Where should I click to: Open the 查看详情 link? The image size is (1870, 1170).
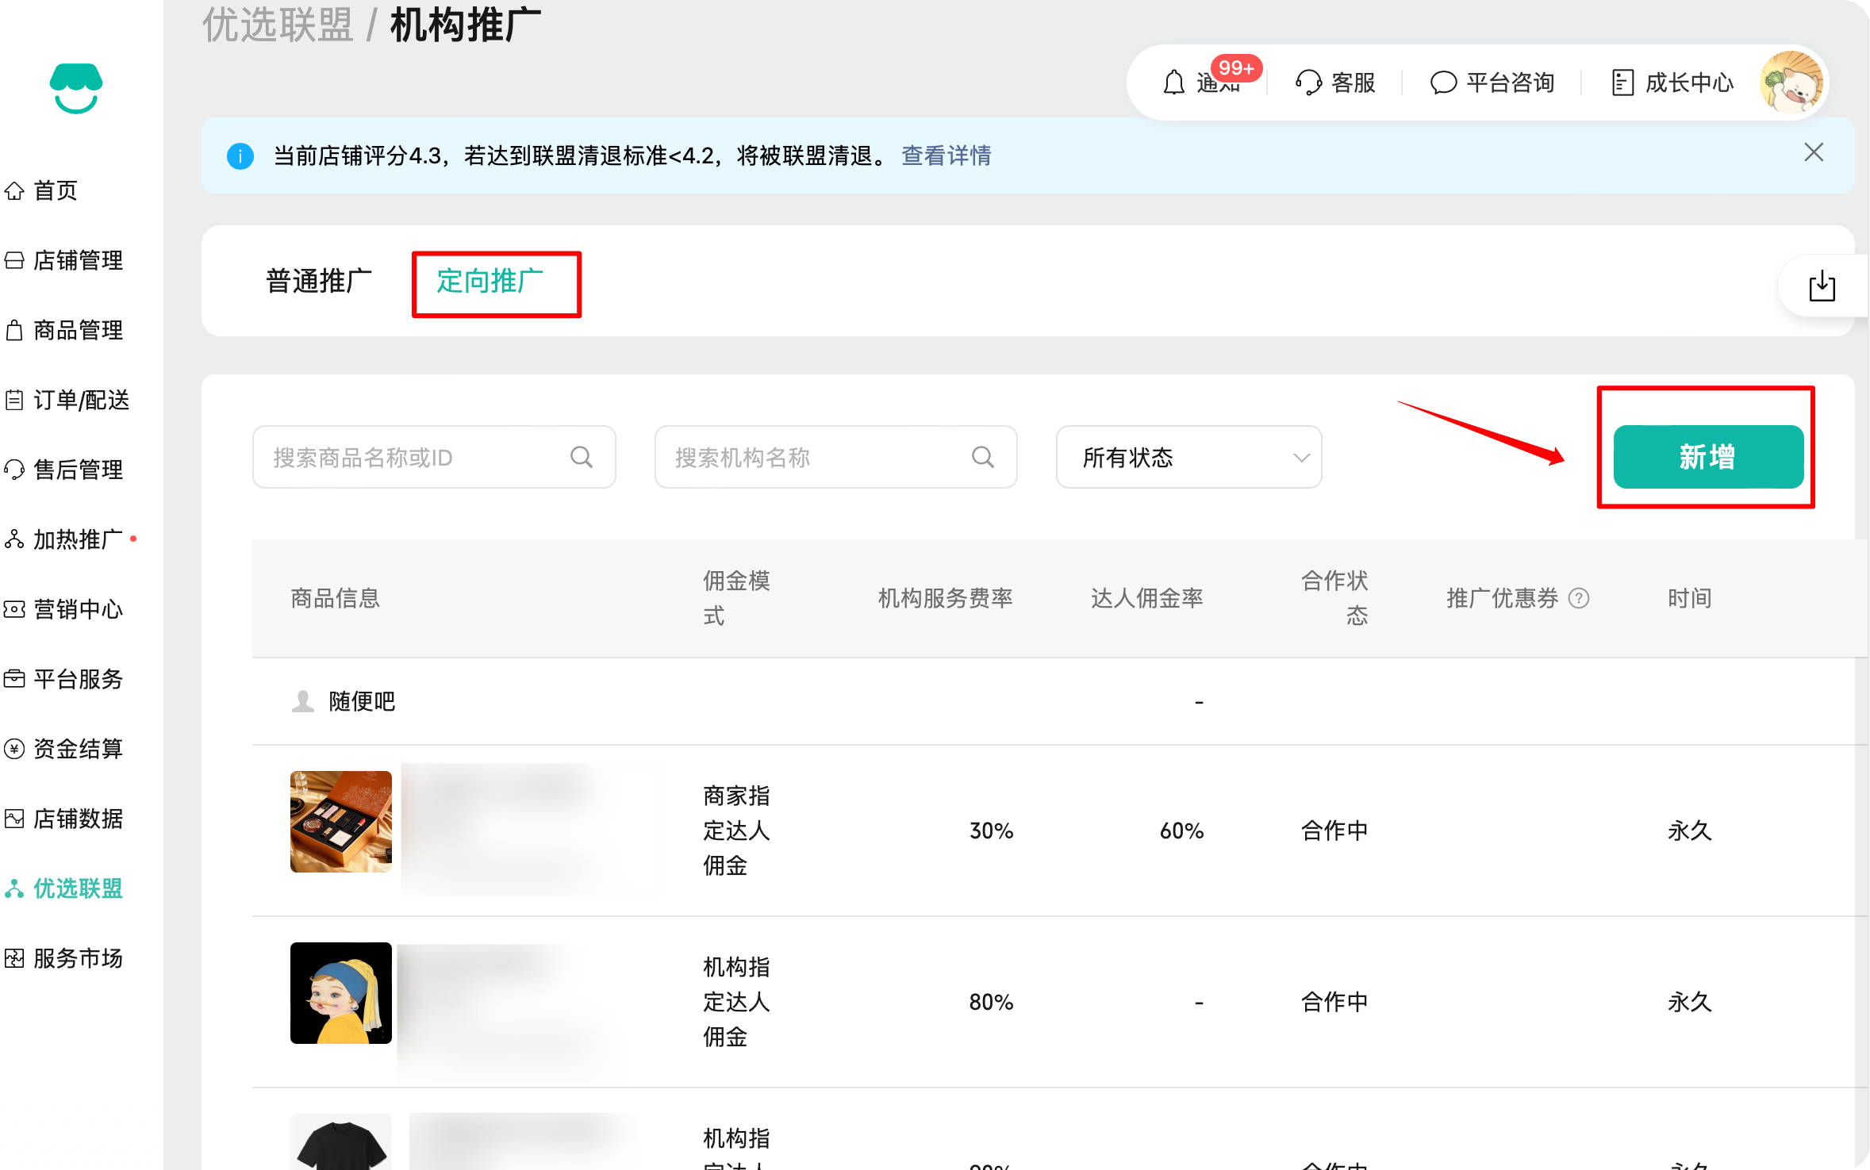pos(946,155)
